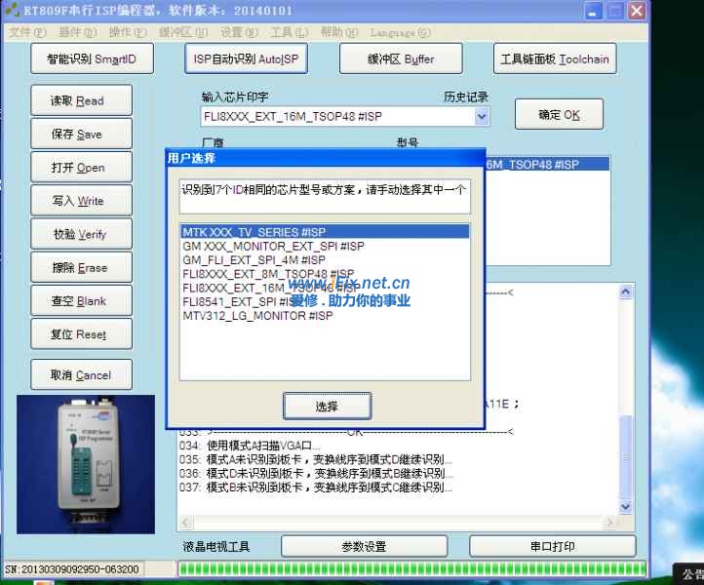Open the 缓冲区 Buffer button
Screen dimensions: 704x585
pos(401,58)
